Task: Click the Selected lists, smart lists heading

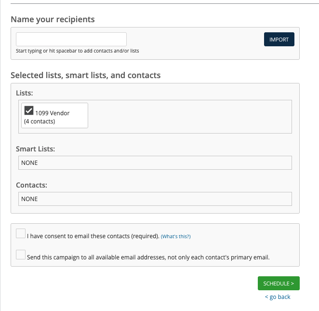Action: coord(86,75)
